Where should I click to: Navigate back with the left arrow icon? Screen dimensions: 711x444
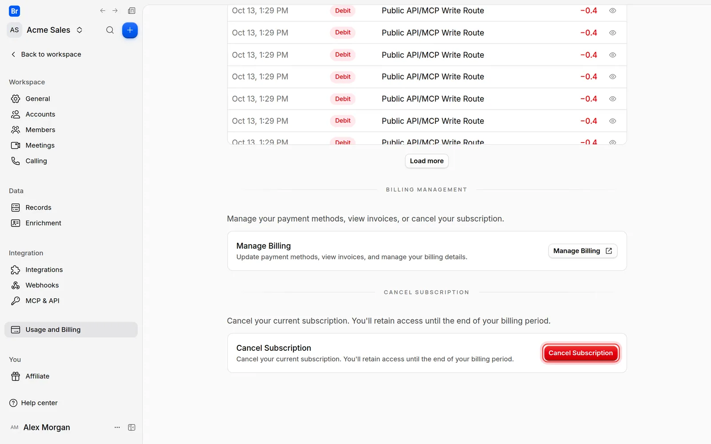[103, 11]
